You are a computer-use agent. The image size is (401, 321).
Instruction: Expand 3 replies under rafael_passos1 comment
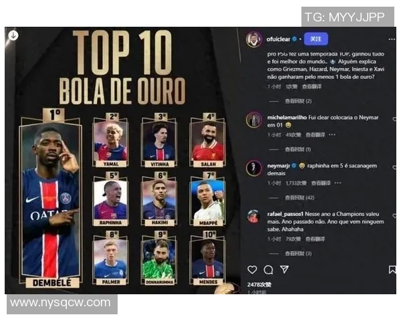[x=298, y=253]
